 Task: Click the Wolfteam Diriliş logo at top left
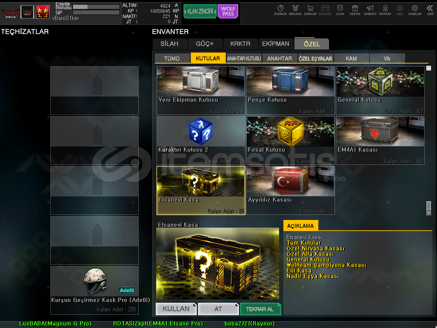coord(10,12)
